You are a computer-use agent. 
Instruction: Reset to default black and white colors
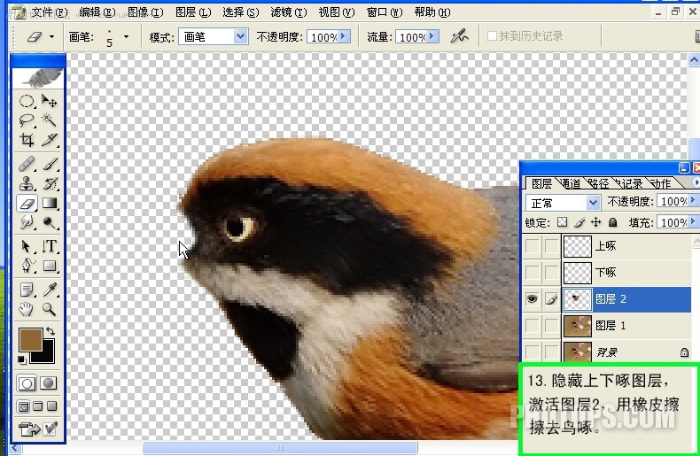[x=21, y=359]
